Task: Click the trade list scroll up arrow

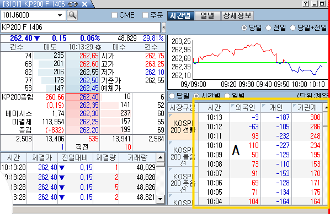Action: pos(160,157)
